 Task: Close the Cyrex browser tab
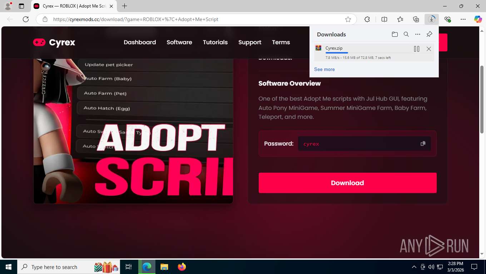(111, 6)
